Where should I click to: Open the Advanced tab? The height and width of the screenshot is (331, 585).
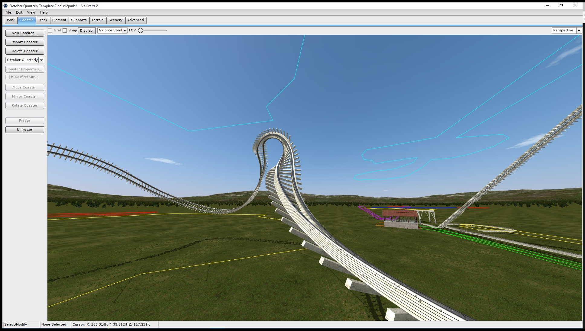[x=135, y=20]
